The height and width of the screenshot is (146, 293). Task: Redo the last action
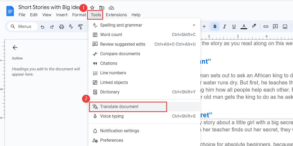[x=52, y=27]
